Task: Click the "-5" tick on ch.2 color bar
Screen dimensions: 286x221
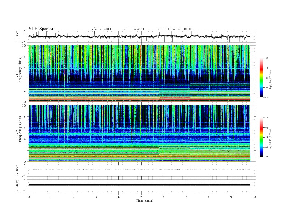Action: [266, 137]
